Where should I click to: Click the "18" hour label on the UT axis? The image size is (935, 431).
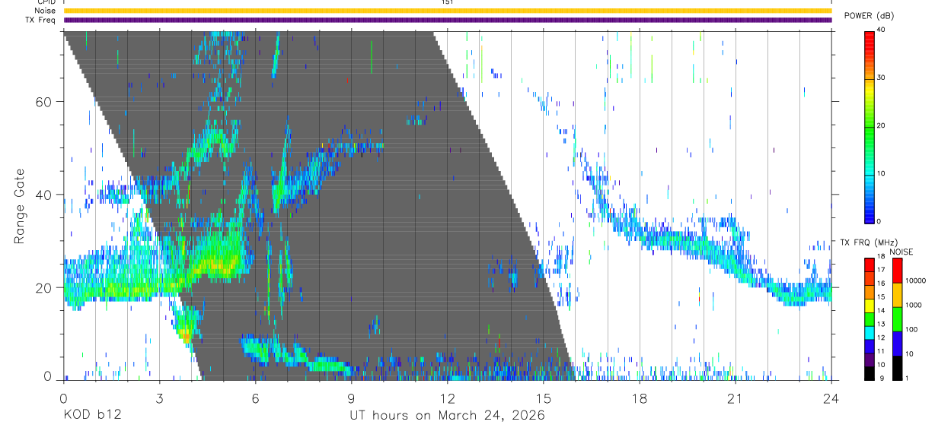point(639,398)
